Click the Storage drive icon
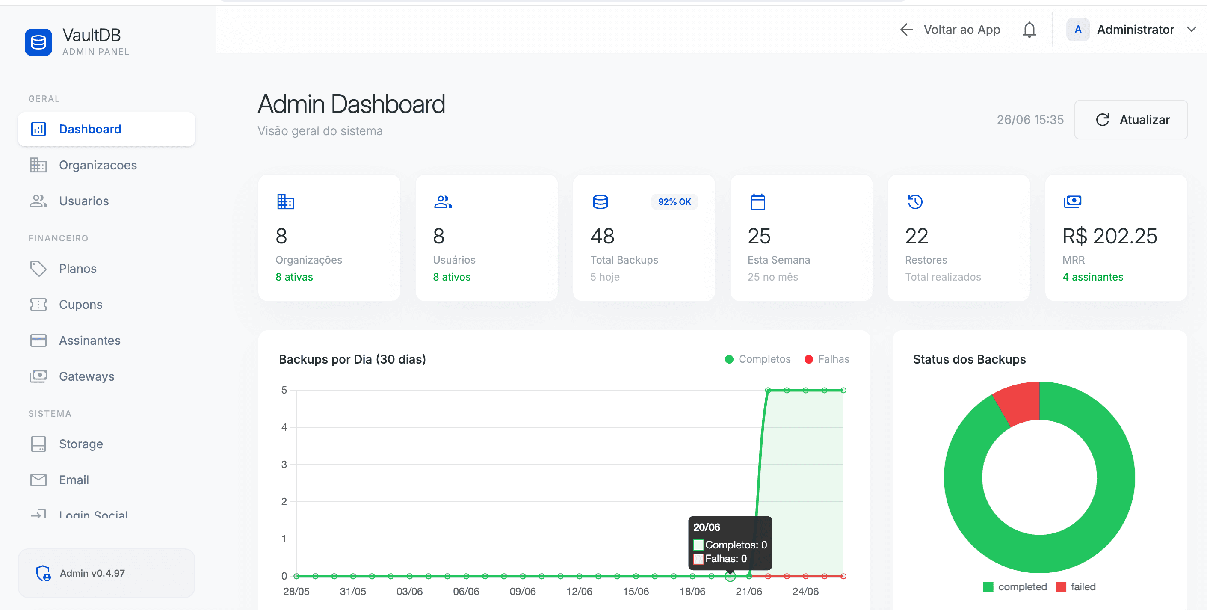Image resolution: width=1207 pixels, height=610 pixels. click(x=38, y=444)
